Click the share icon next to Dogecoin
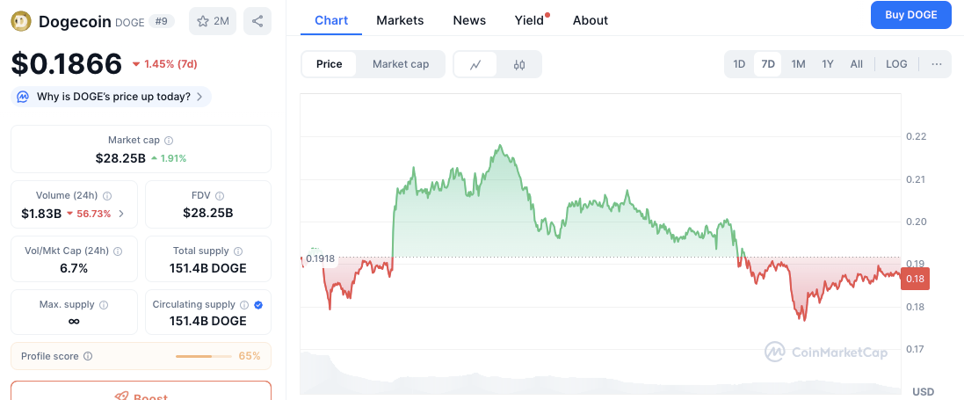The width and height of the screenshot is (964, 400). 257,21
